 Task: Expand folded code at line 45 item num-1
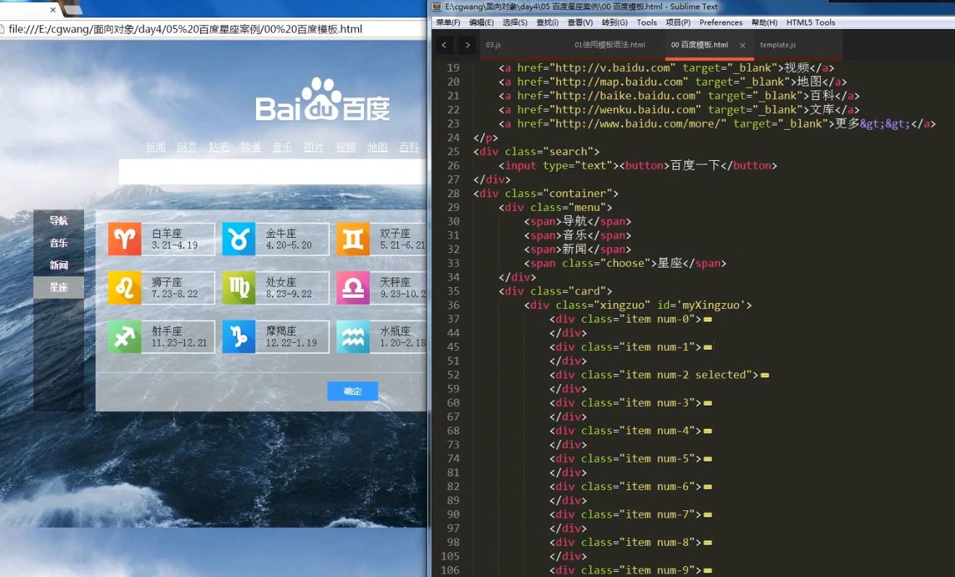tap(707, 347)
